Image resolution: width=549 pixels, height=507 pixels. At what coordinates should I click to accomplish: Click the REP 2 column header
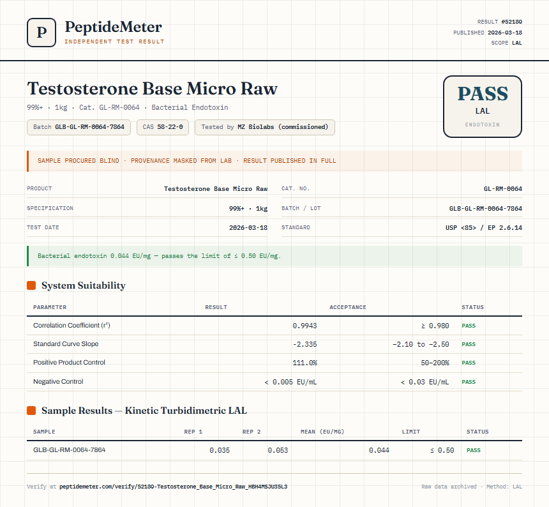[x=252, y=432]
